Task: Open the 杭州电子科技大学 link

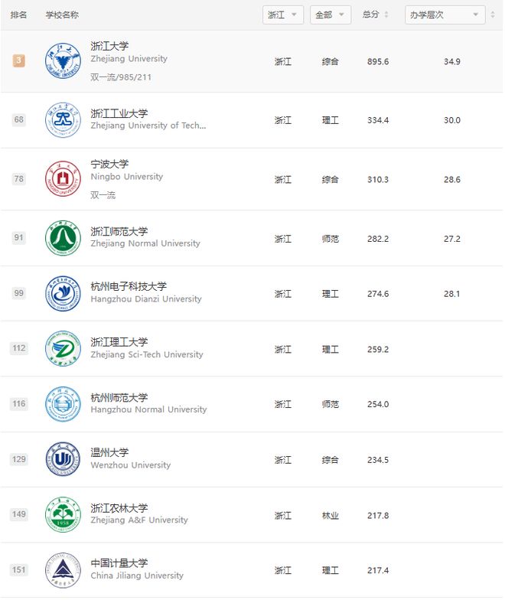Action: 129,286
